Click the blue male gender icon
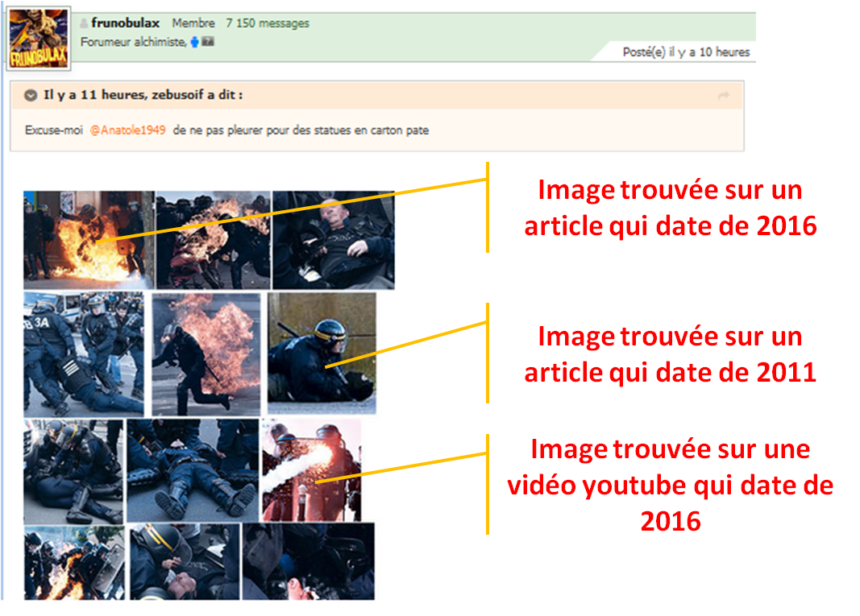 tap(194, 41)
